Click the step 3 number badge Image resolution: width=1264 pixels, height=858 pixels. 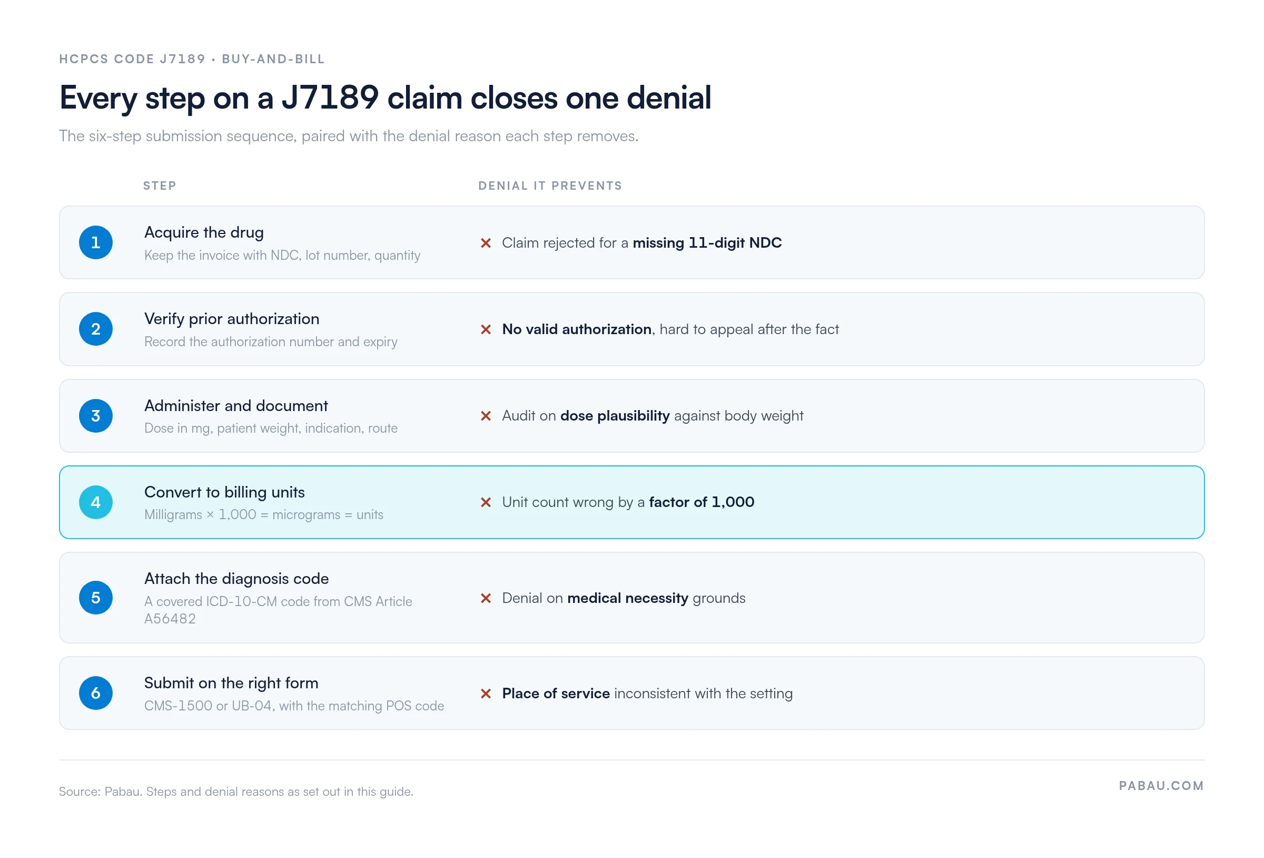[96, 416]
